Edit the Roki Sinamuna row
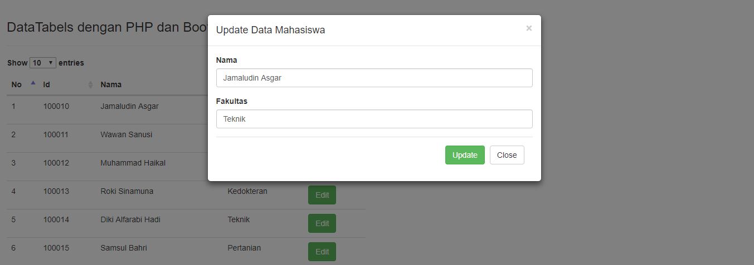754x265 pixels. 322,195
